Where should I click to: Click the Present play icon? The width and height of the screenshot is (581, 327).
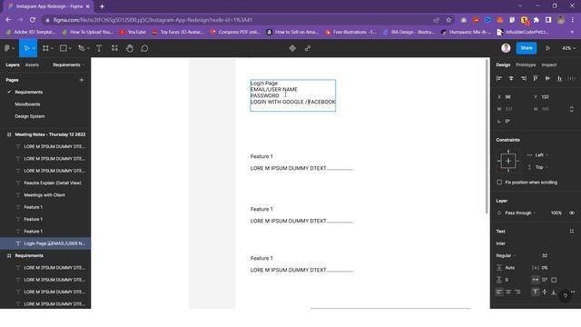pyautogui.click(x=547, y=48)
